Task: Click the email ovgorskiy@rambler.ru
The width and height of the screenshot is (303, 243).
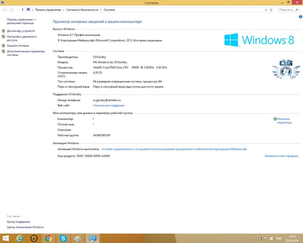Action: [107, 100]
